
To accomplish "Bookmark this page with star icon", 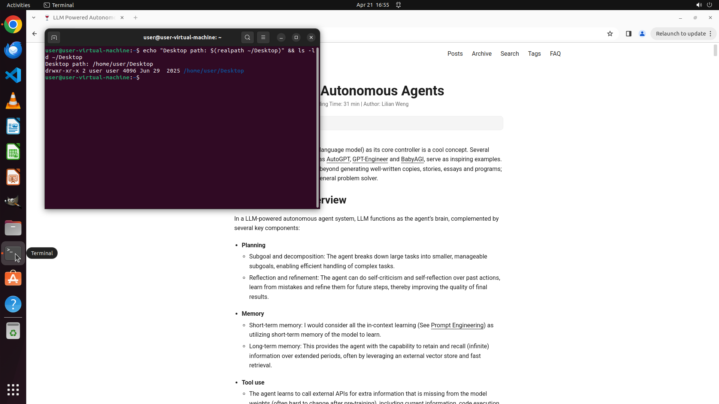I will (610, 34).
